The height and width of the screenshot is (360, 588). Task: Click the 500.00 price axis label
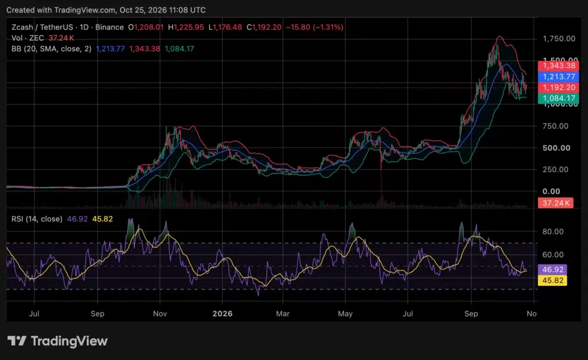[x=556, y=148]
